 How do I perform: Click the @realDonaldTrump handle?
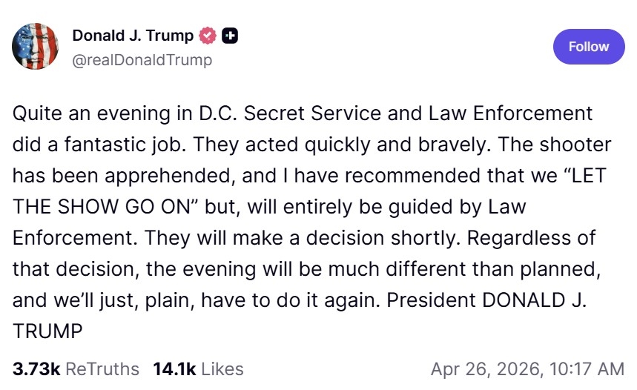142,60
